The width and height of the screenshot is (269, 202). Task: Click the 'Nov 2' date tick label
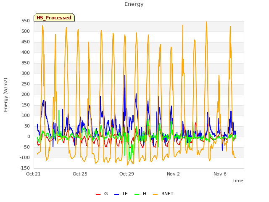(x=173, y=174)
